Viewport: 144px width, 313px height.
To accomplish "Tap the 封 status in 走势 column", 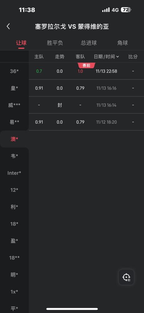I will tap(60, 105).
